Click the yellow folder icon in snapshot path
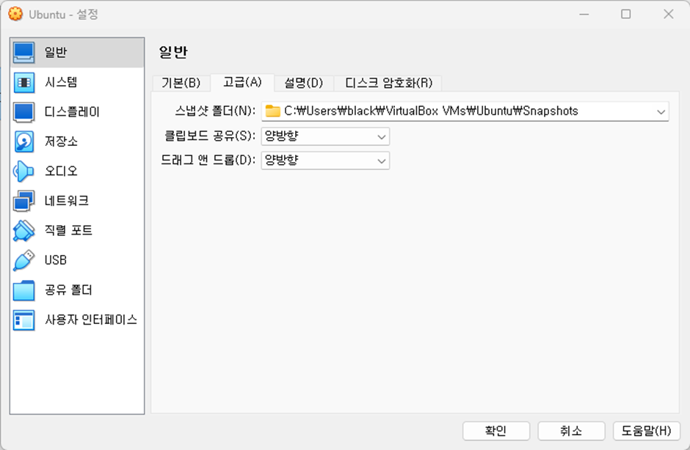This screenshot has height=450, width=690. pyautogui.click(x=273, y=111)
